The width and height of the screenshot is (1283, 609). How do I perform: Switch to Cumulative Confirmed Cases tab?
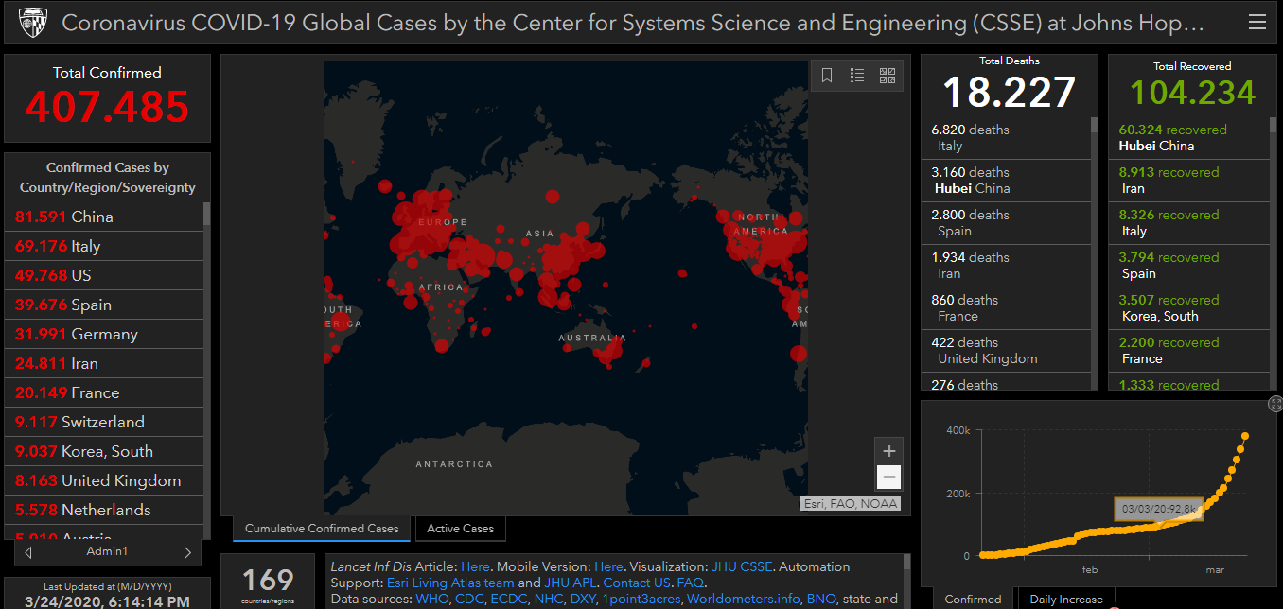tap(323, 529)
